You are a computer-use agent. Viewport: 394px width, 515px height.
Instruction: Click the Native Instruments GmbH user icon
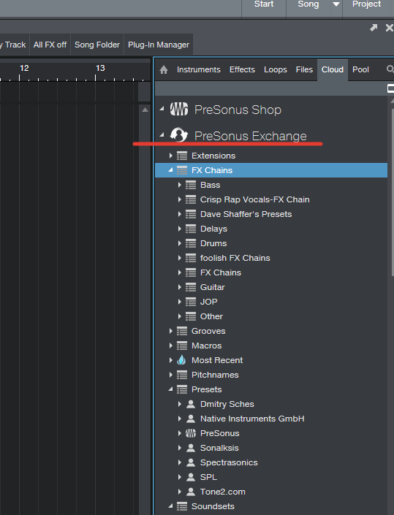point(191,419)
